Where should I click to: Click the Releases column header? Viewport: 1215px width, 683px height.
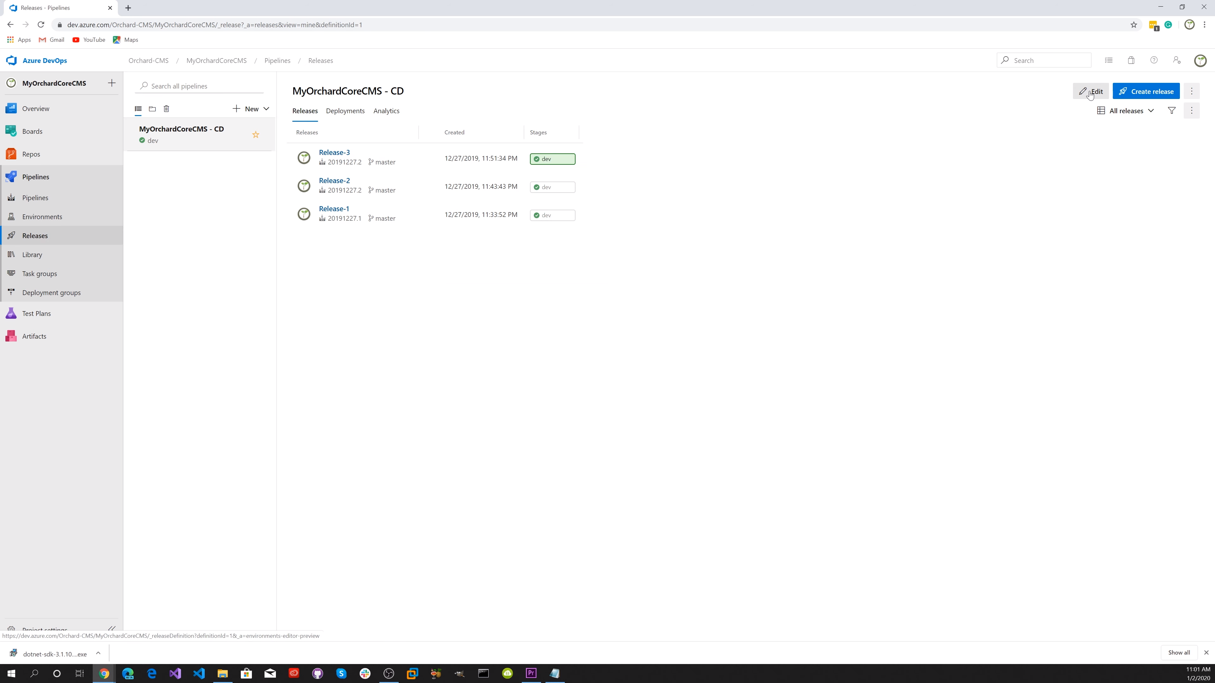[307, 132]
